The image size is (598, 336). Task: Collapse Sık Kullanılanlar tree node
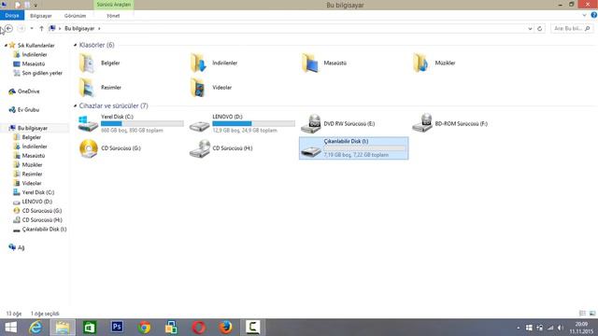point(7,46)
